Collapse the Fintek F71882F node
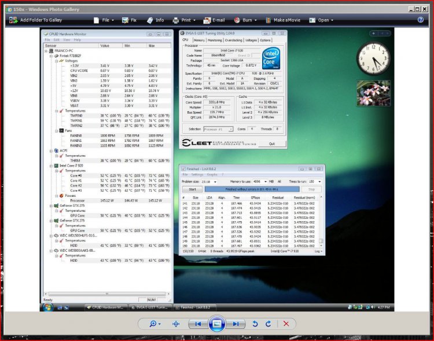 (x=51, y=56)
